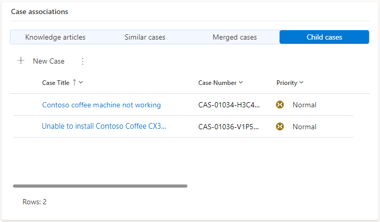
Task: Click Normal priority in Contoso coffee machine row
Action: click(305, 105)
